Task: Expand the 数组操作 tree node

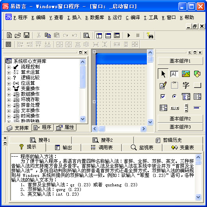Action: click(x=9, y=95)
